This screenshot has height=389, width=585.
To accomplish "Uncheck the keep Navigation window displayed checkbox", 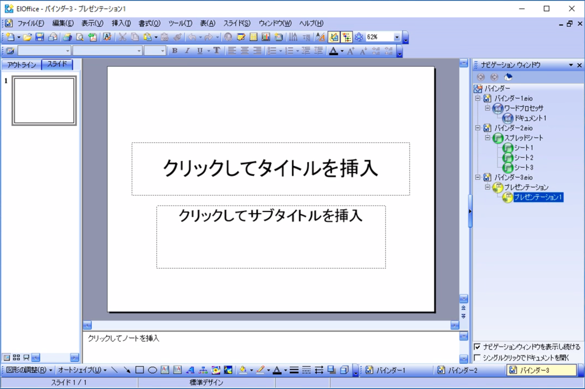I will (477, 347).
